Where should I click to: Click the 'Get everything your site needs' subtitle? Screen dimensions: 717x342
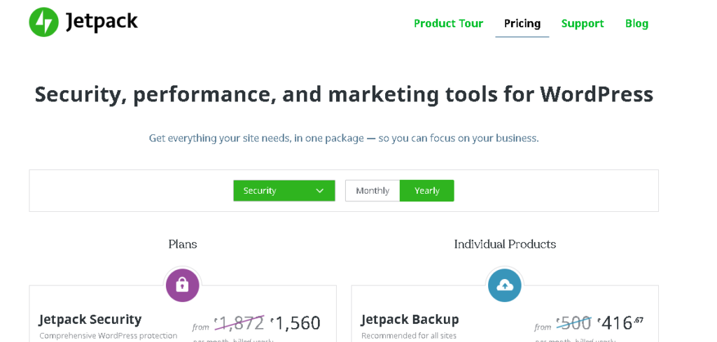pyautogui.click(x=344, y=138)
